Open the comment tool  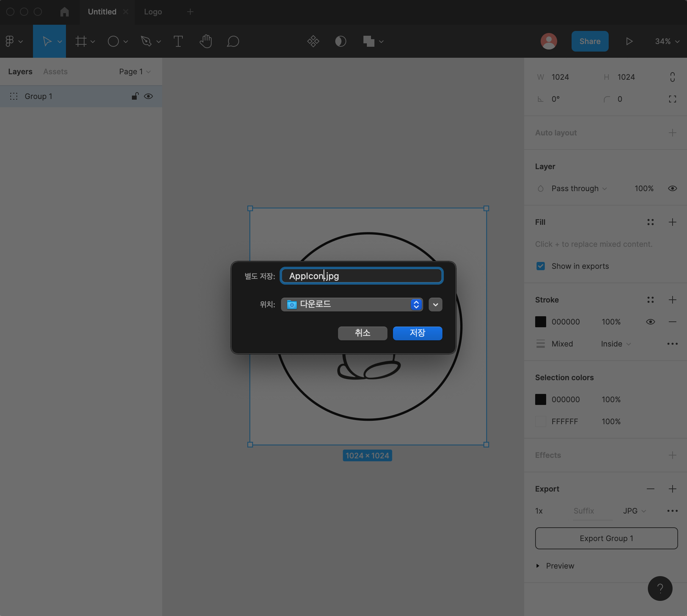tap(233, 41)
